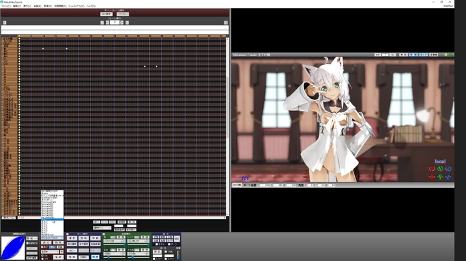The width and height of the screenshot is (466, 261).
Task: Click the next-frame arrow beside the frame number
Action: tap(122, 23)
